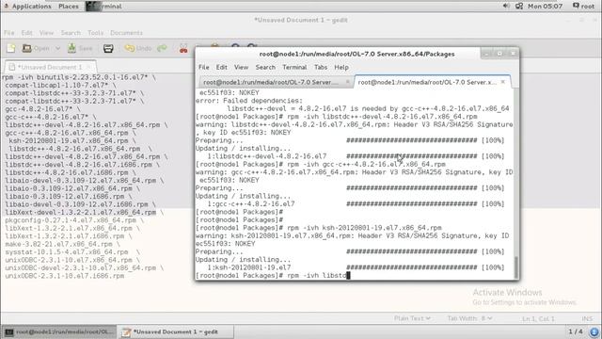Image resolution: width=602 pixels, height=339 pixels.
Task: Open the terminal Edit menu
Action: [x=222, y=67]
